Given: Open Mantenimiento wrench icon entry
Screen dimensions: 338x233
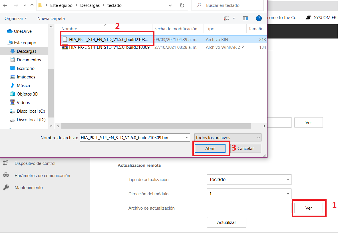Looking at the screenshot, I should pyautogui.click(x=6, y=187).
